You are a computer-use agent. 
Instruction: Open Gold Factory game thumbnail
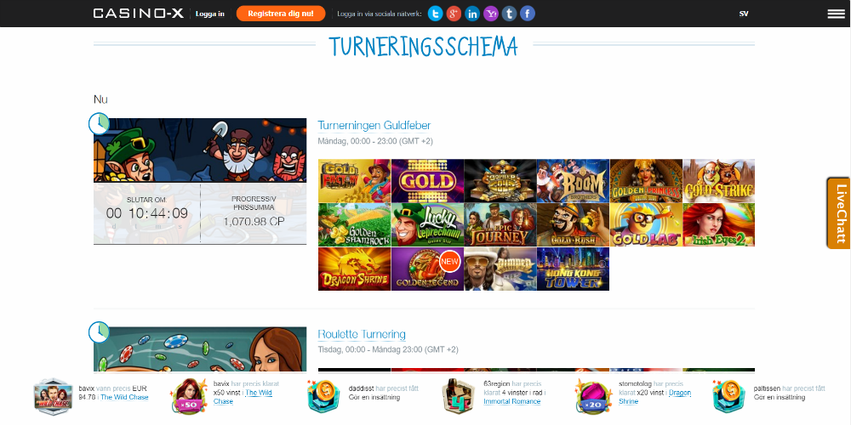[x=354, y=181]
